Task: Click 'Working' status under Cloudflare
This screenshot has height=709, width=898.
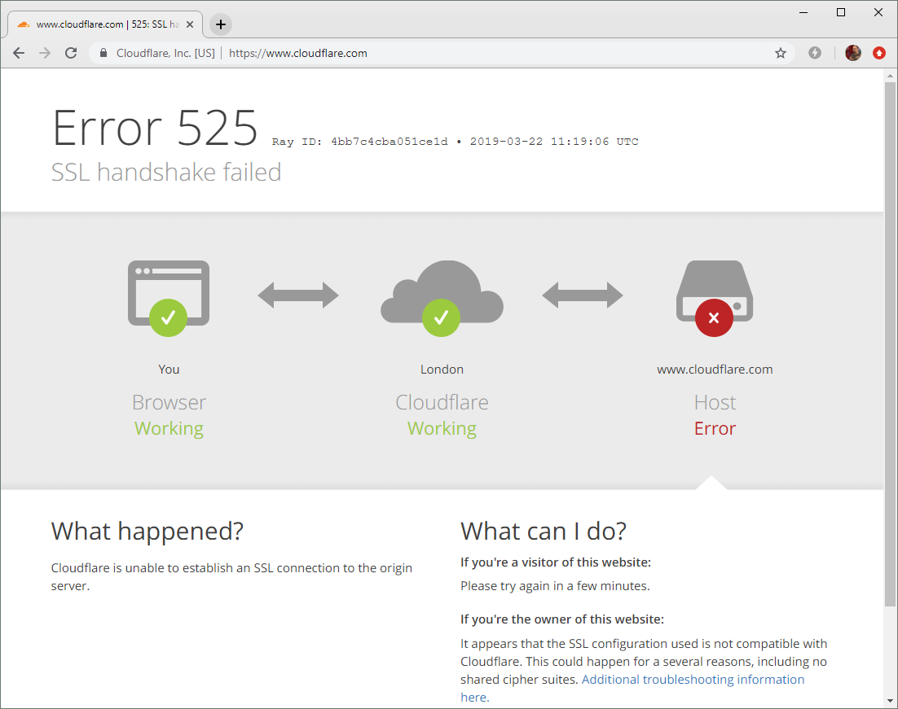Action: tap(442, 429)
